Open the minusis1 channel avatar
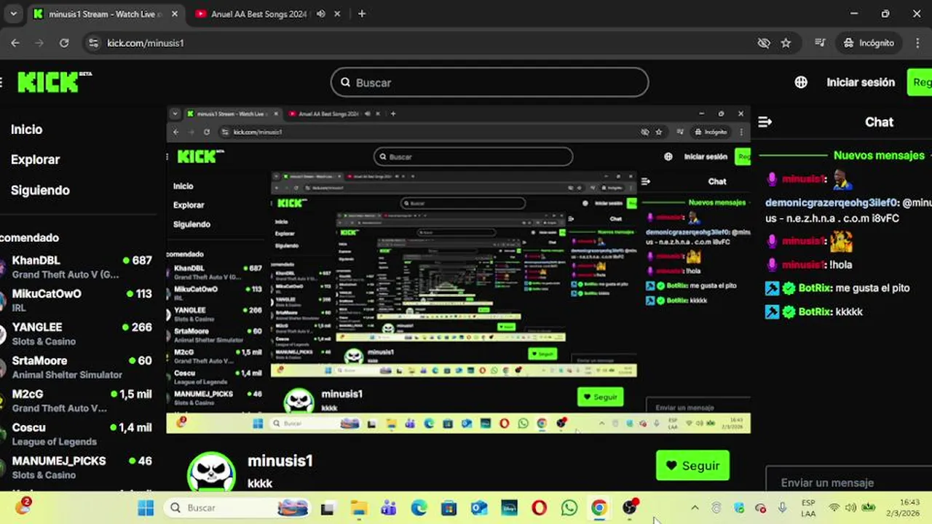Screen dimensions: 932x524 [x=212, y=472]
